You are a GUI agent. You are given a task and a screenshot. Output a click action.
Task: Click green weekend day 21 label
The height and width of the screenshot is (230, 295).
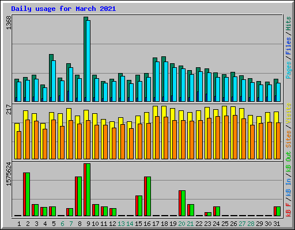(x=190, y=224)
